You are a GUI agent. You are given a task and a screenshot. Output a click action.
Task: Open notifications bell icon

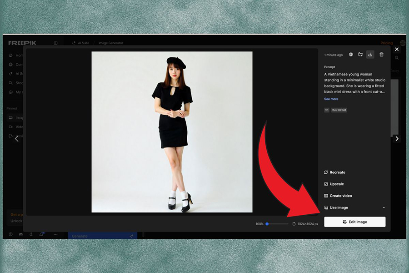[x=41, y=234]
